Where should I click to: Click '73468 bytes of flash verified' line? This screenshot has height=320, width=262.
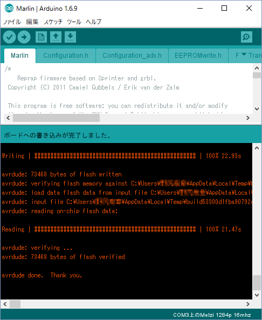(x=63, y=257)
